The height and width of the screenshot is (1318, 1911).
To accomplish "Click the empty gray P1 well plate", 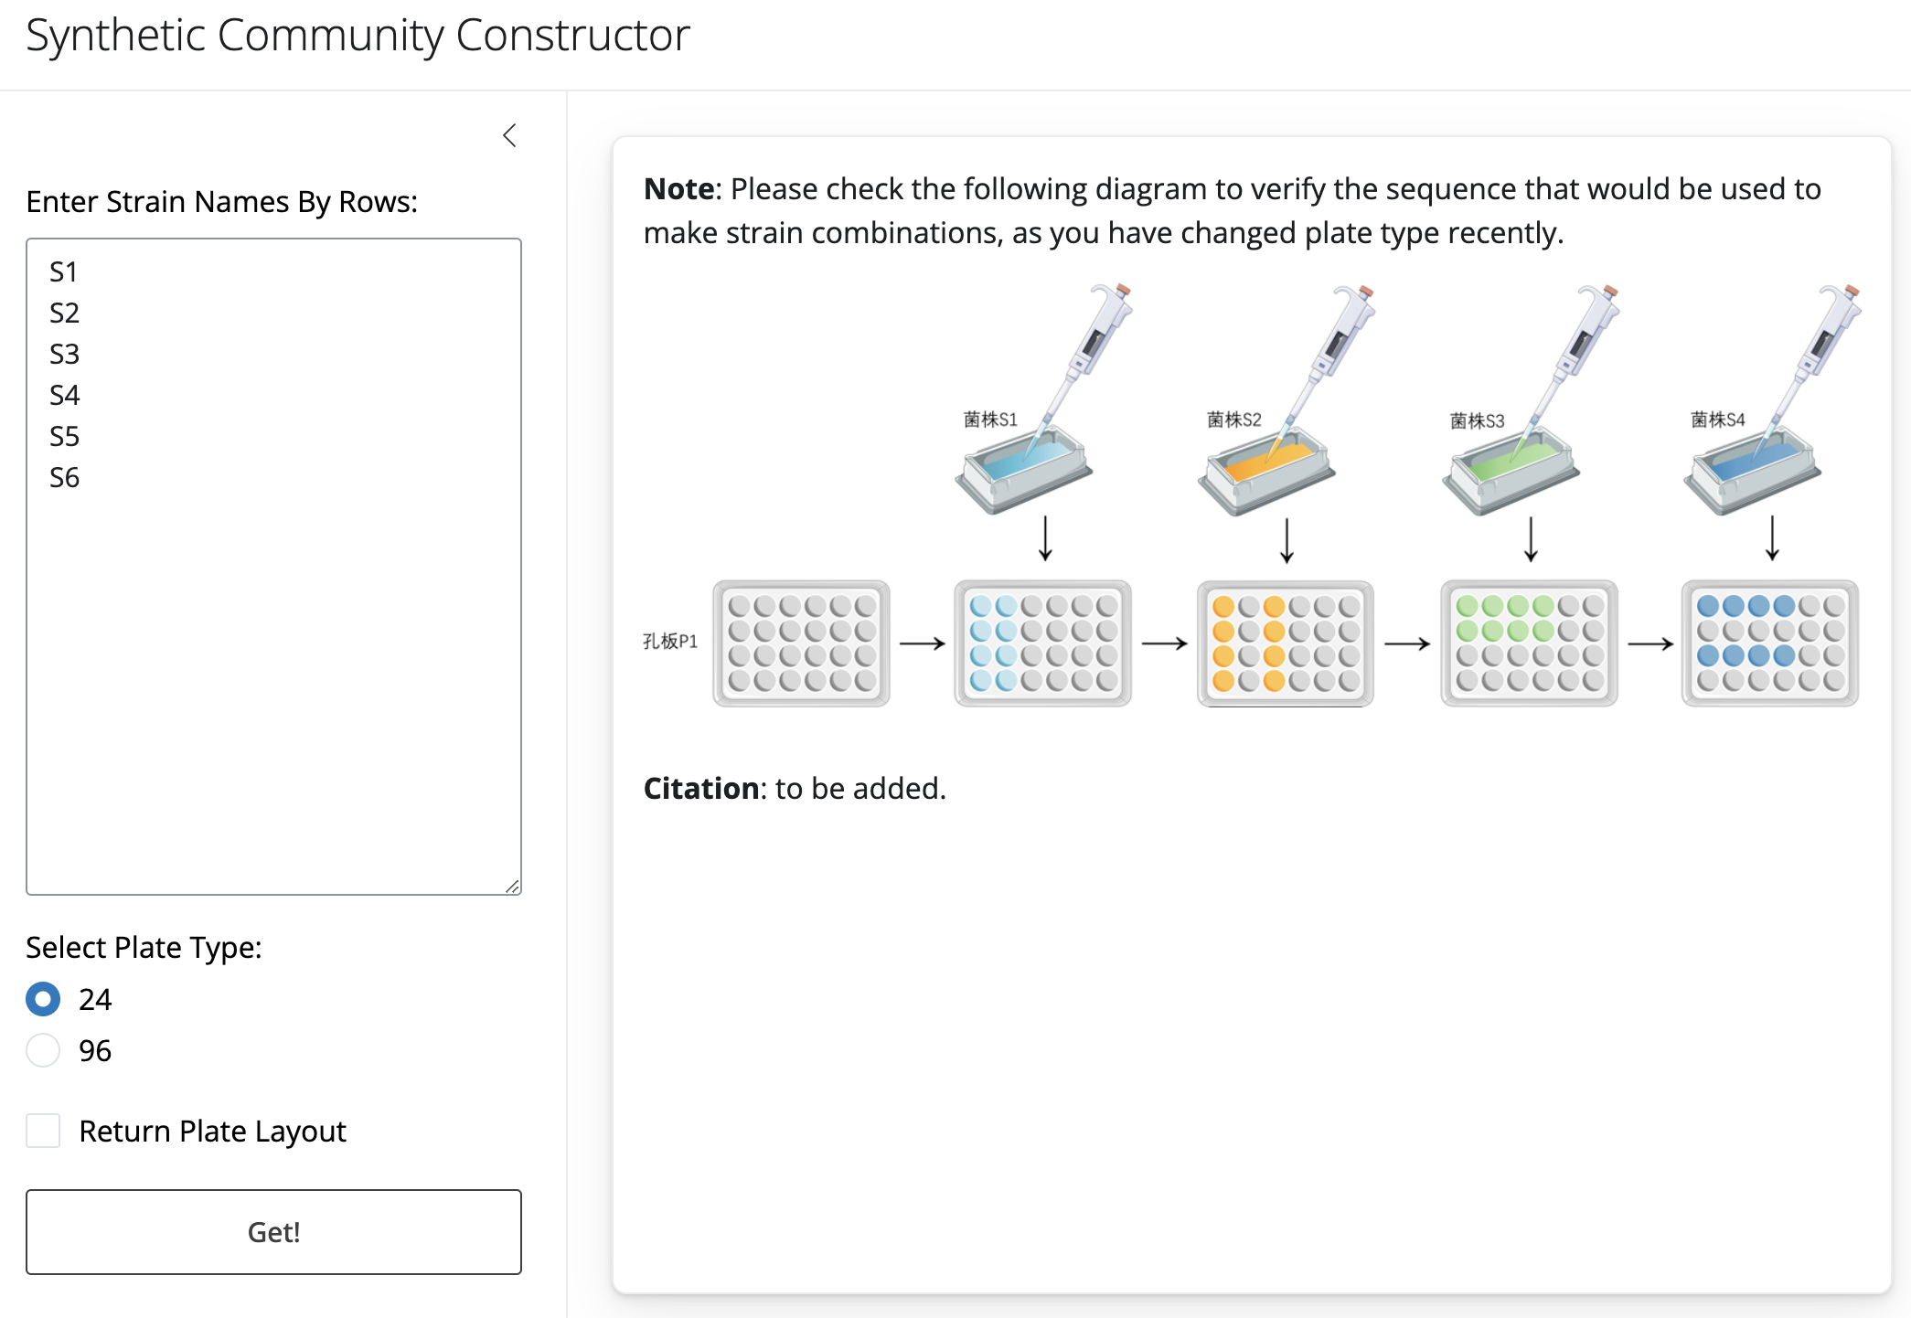I will 801,643.
